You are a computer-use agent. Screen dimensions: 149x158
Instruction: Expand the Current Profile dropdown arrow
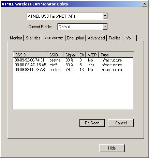click(105, 27)
